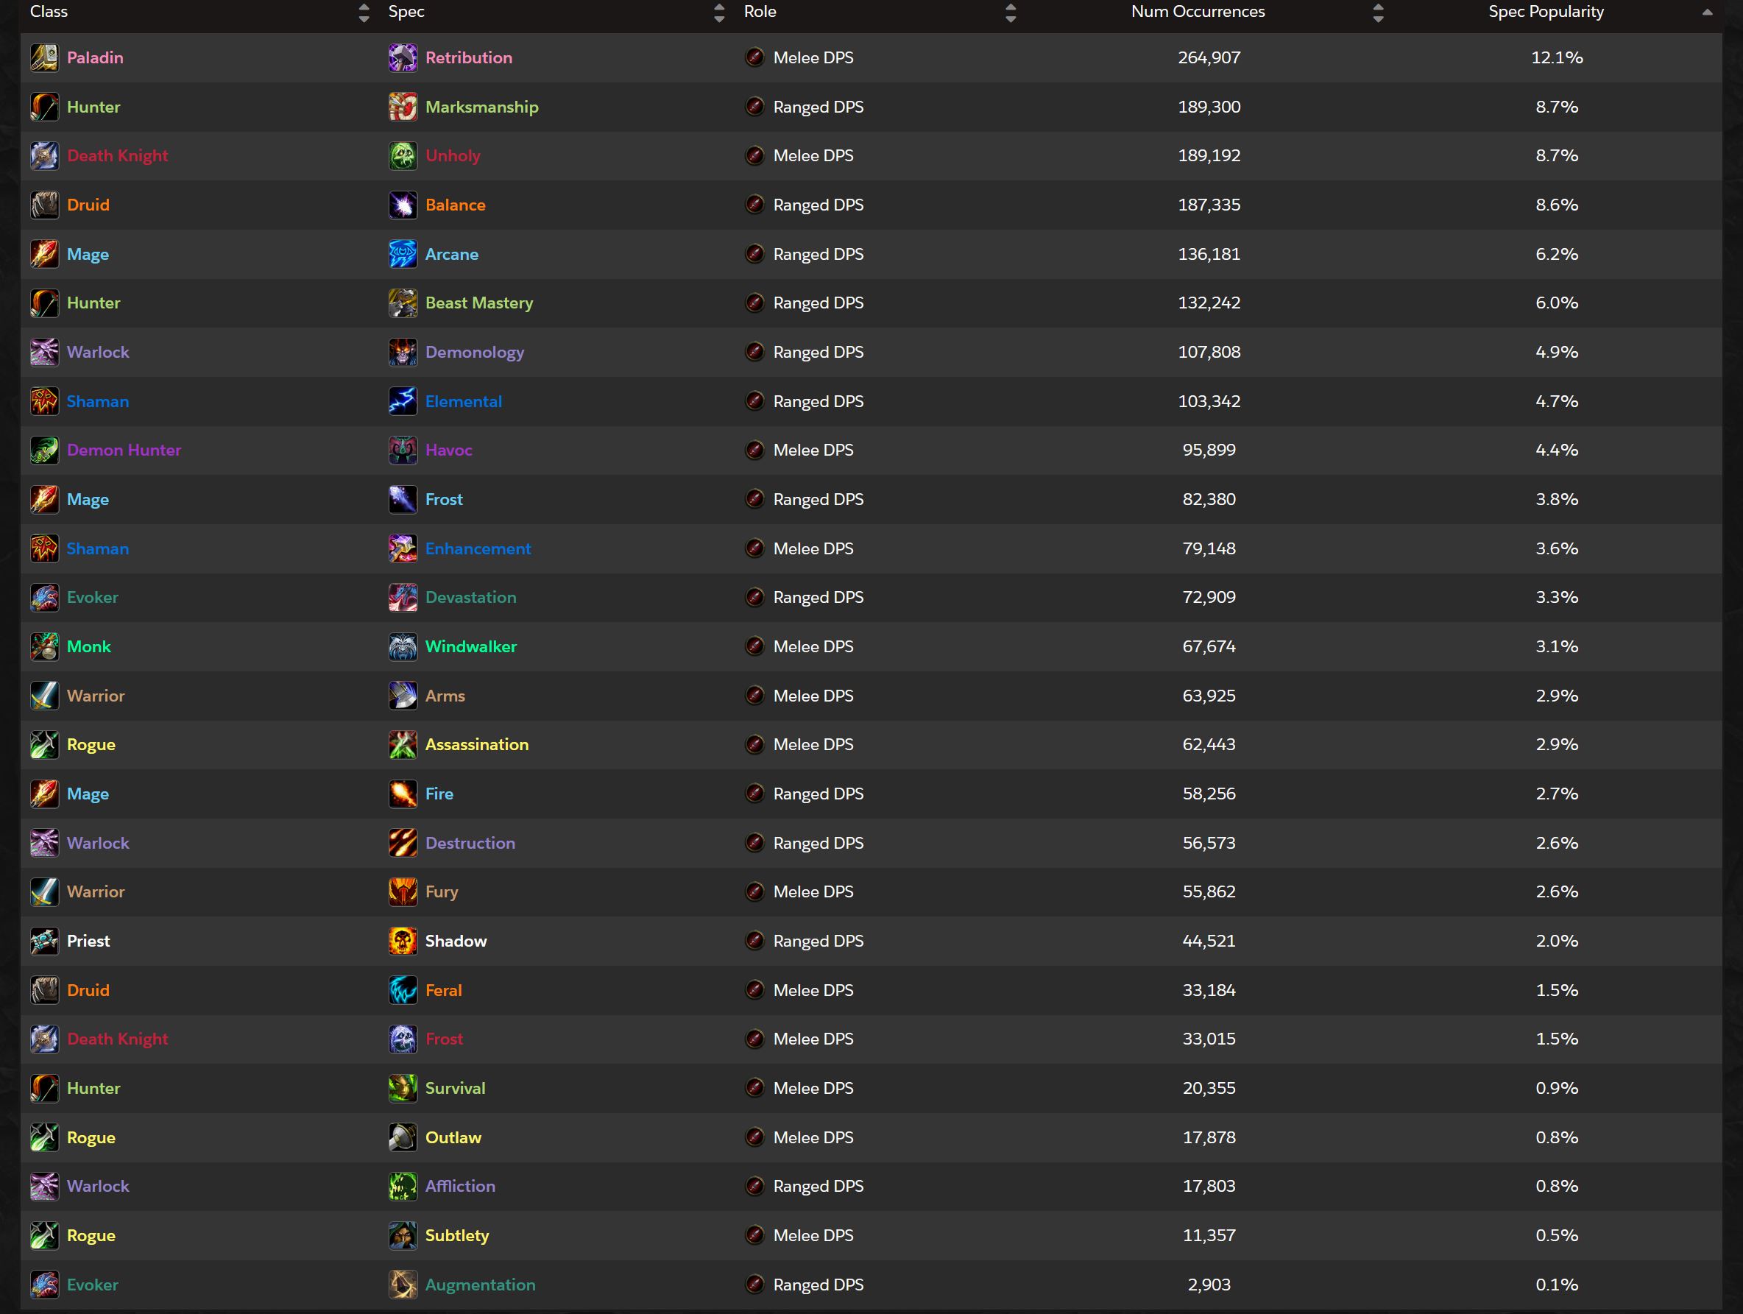Open the Havoc spec link

tap(449, 450)
